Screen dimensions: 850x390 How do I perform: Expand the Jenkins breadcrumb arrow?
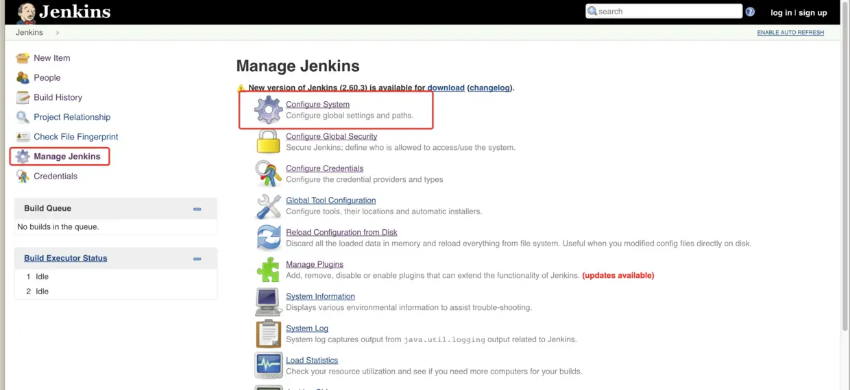point(58,33)
